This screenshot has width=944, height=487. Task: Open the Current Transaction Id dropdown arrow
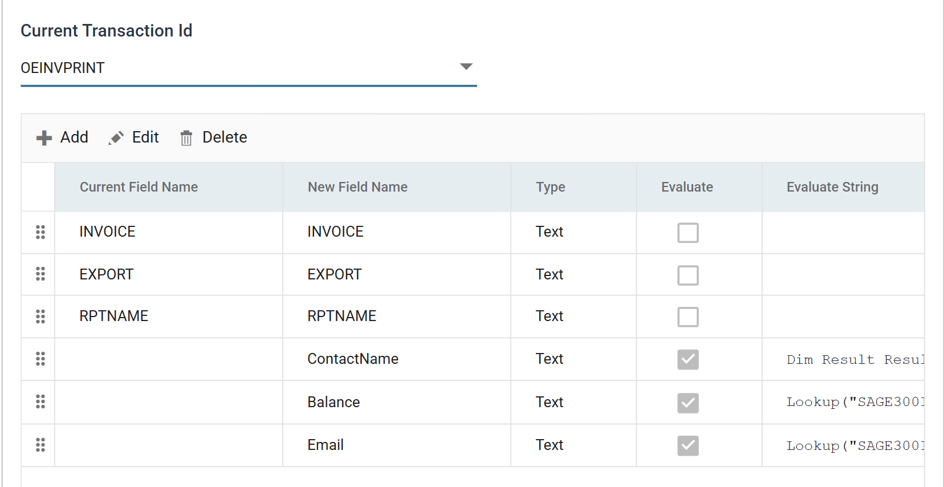click(x=466, y=67)
